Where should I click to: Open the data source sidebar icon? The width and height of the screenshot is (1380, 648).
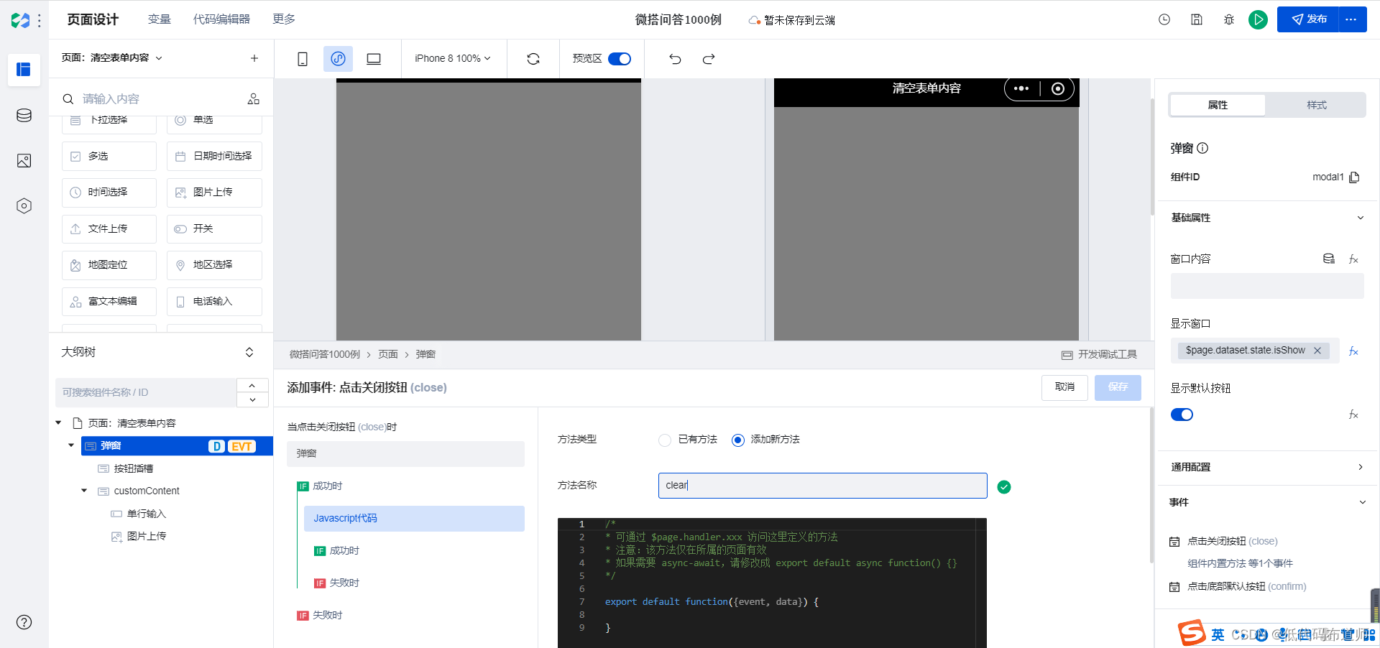tap(24, 116)
